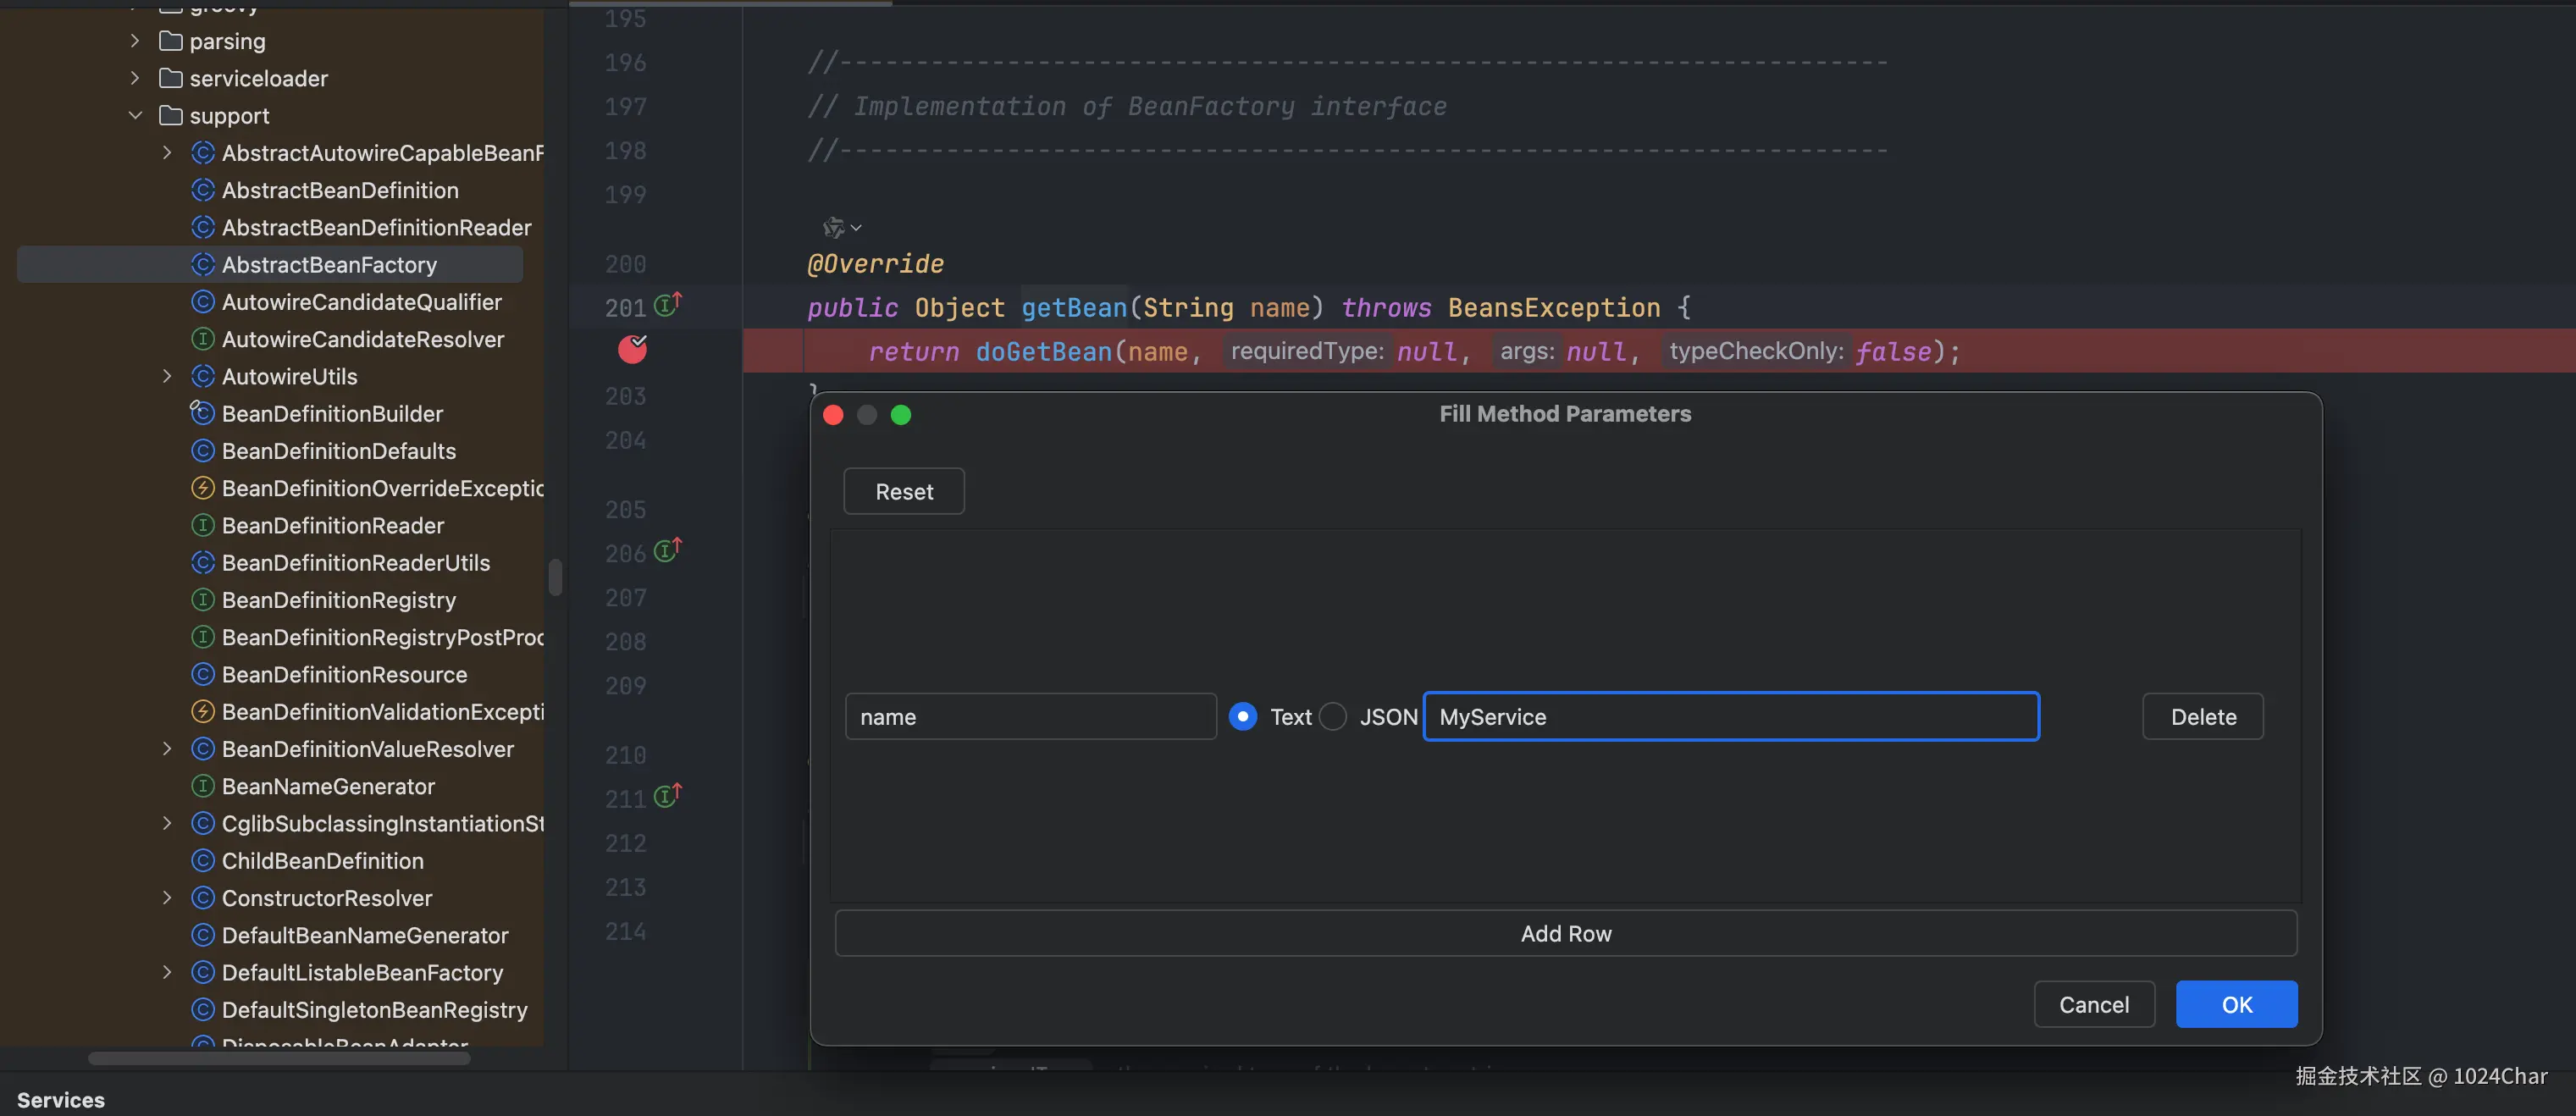
Task: Click the Add Row button
Action: (x=1565, y=933)
